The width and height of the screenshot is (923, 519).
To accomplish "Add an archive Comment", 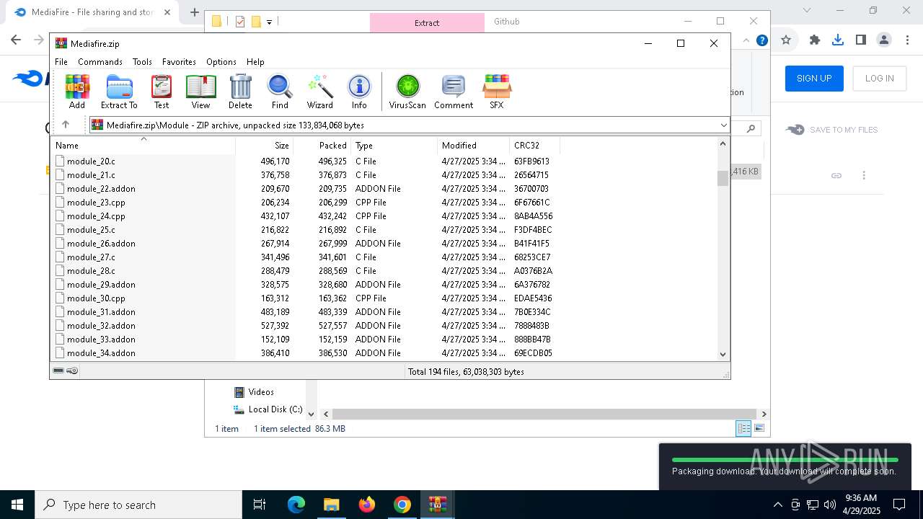I will [454, 92].
